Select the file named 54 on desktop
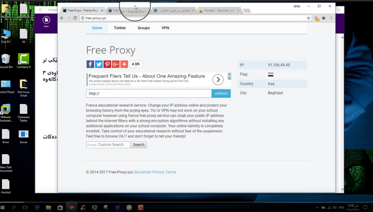 23,36
